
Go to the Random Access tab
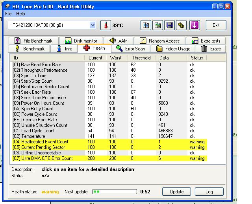coord(159,41)
